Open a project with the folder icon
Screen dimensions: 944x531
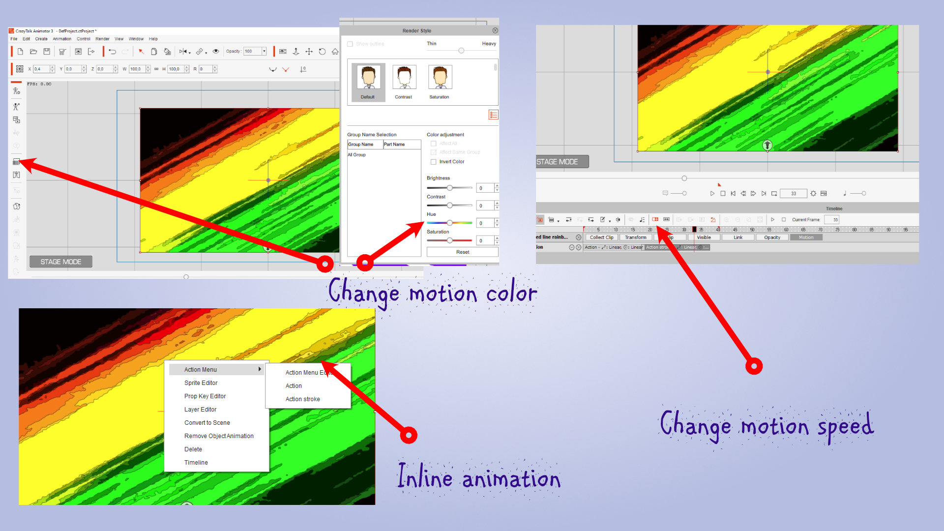[x=33, y=51]
